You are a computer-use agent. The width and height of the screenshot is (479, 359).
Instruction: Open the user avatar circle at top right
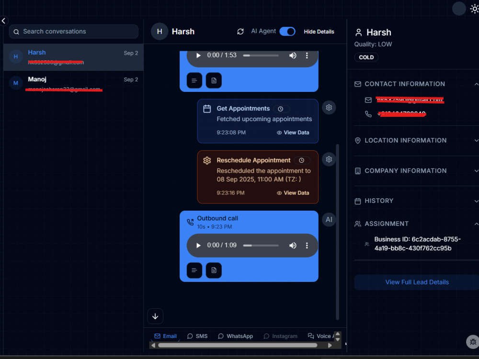click(459, 9)
